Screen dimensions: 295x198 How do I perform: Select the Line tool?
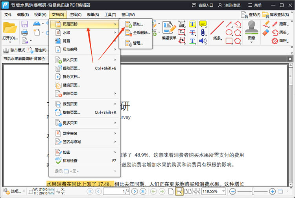217,30
